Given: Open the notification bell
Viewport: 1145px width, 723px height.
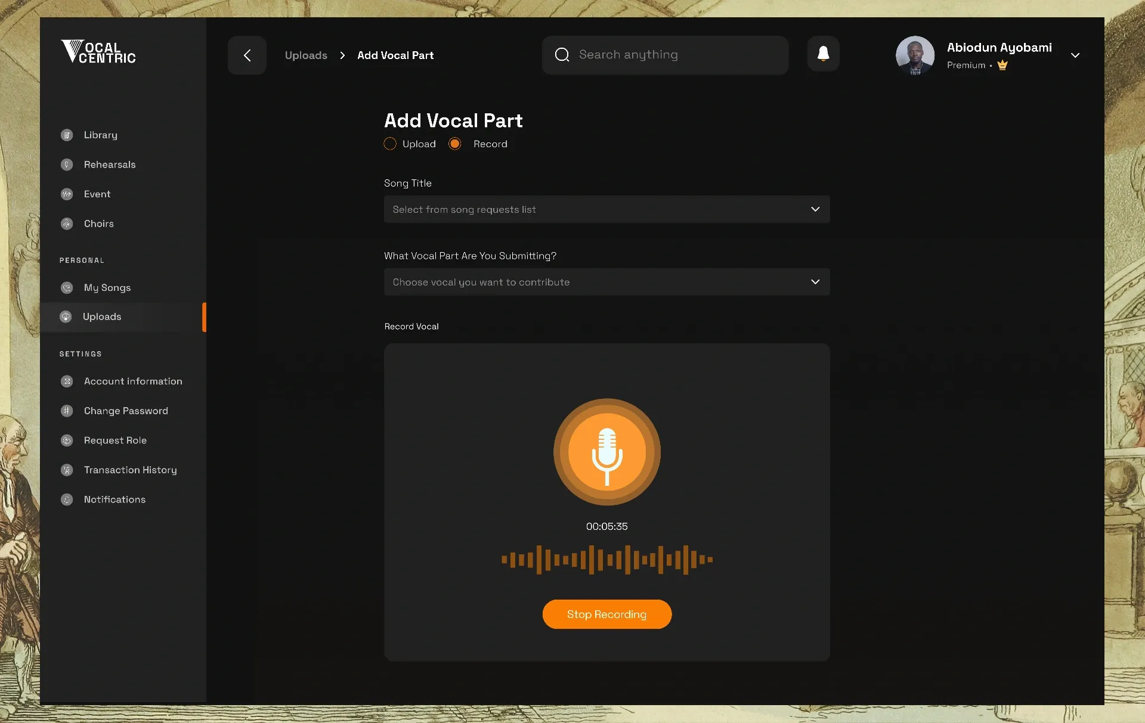Looking at the screenshot, I should point(823,54).
